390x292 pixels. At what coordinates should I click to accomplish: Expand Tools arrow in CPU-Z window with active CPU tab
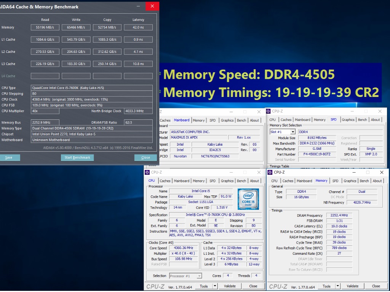coord(215,286)
